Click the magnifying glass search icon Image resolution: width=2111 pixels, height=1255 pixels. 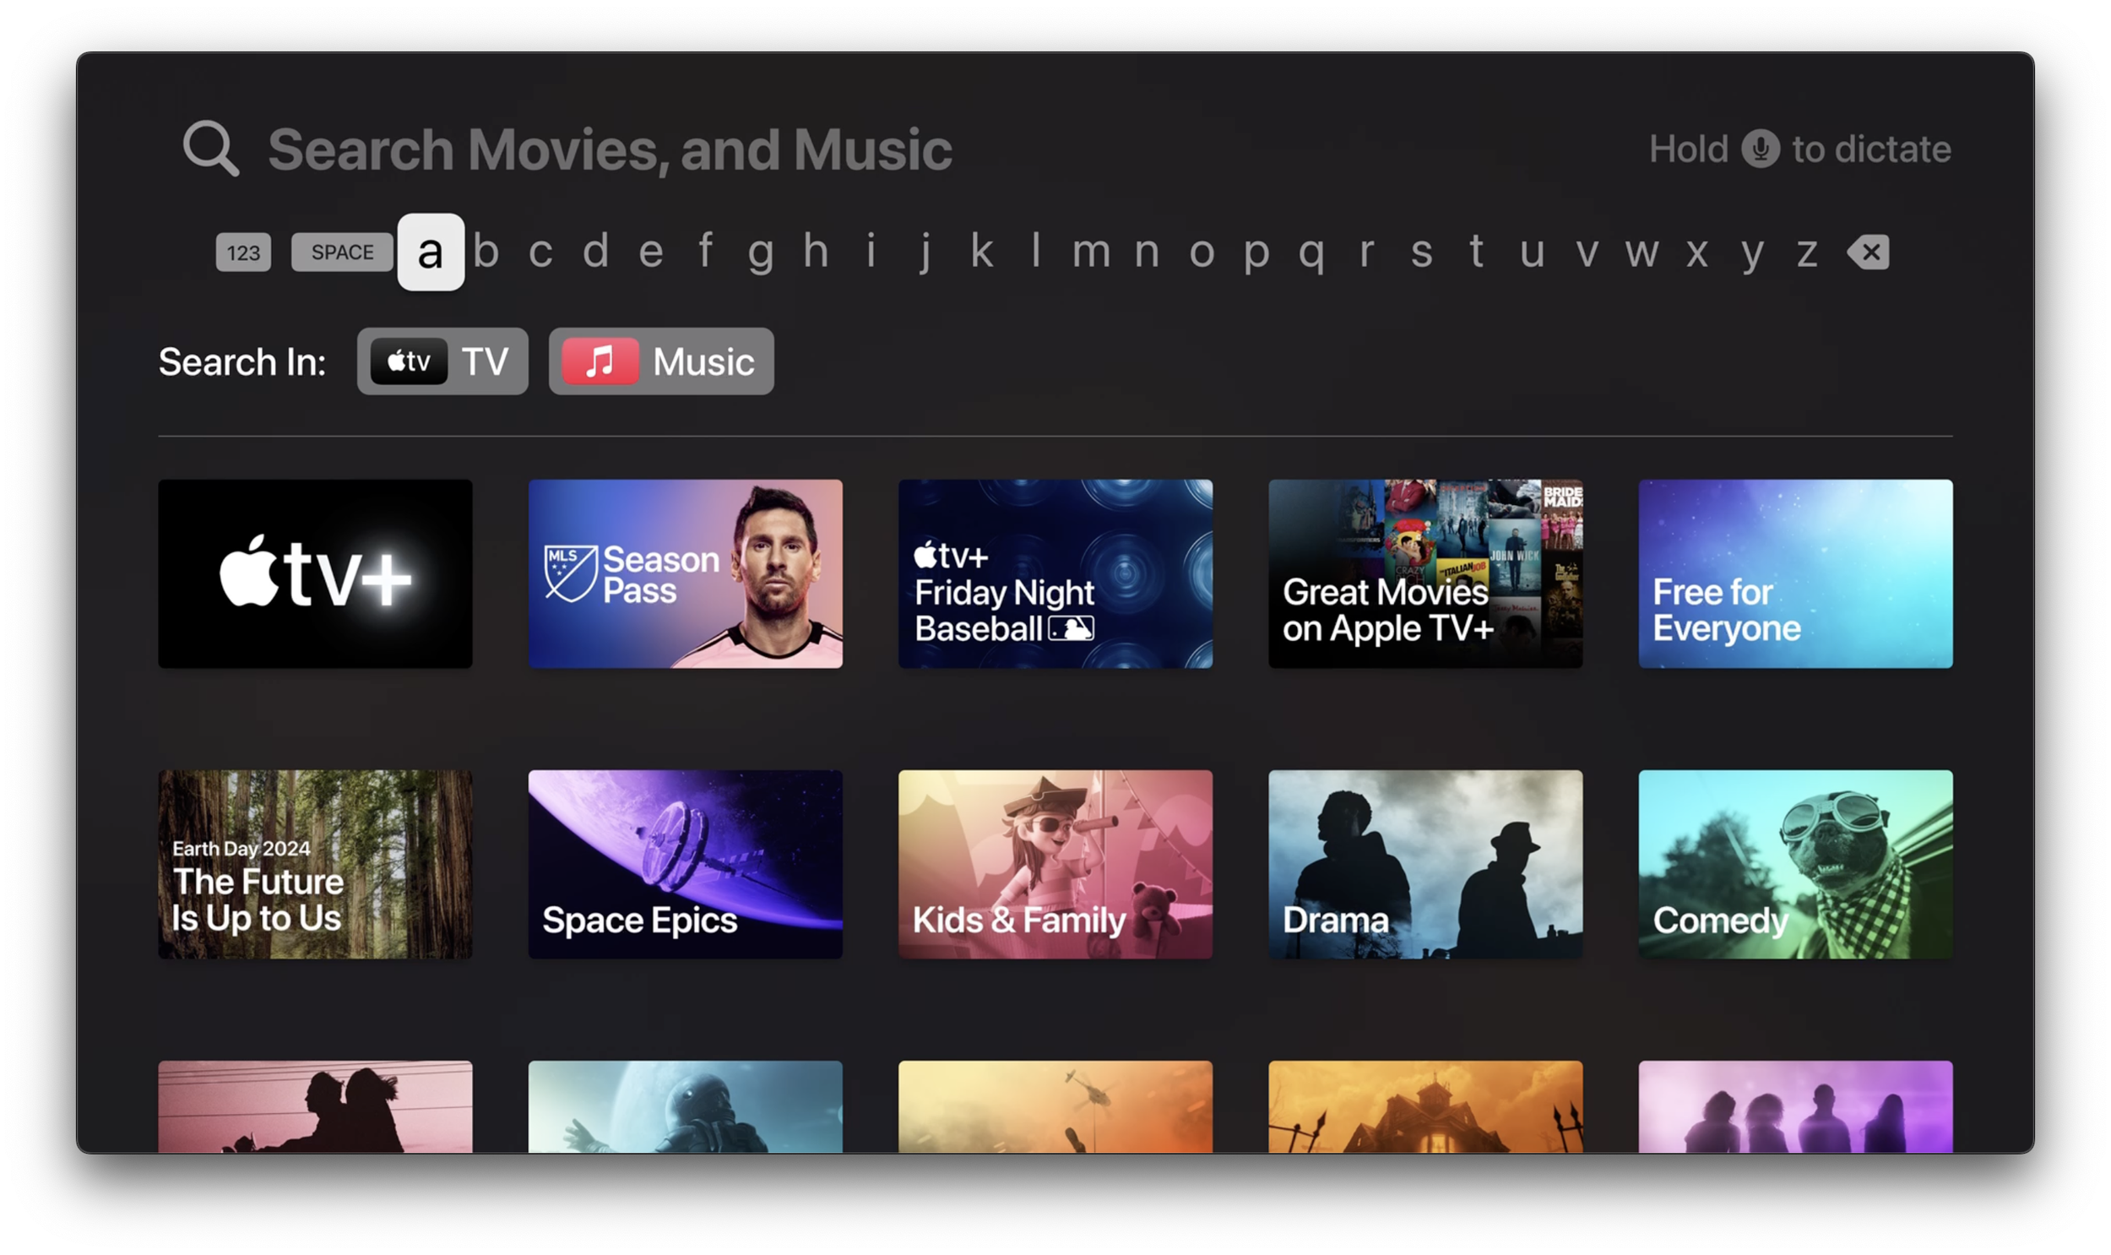pyautogui.click(x=210, y=149)
